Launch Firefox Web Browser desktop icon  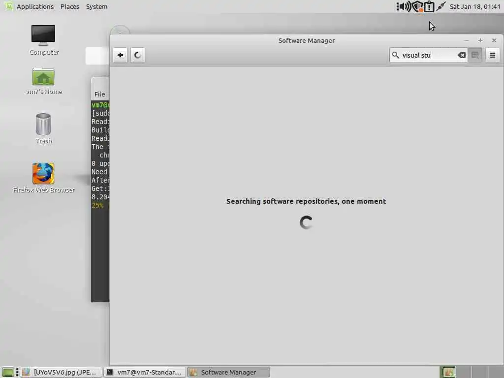point(43,178)
